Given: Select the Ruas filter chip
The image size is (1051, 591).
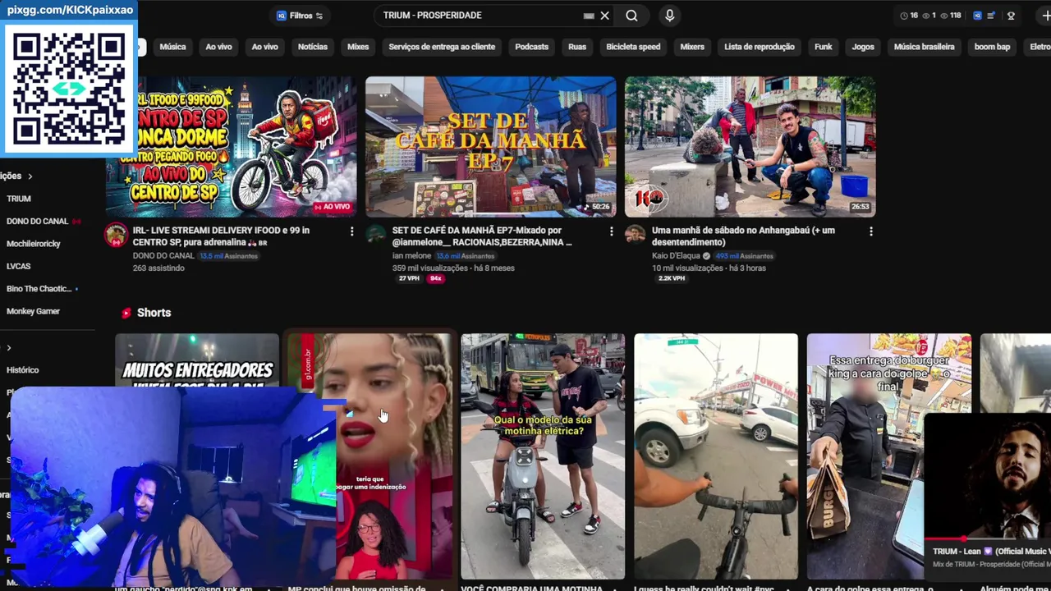Looking at the screenshot, I should pyautogui.click(x=577, y=47).
